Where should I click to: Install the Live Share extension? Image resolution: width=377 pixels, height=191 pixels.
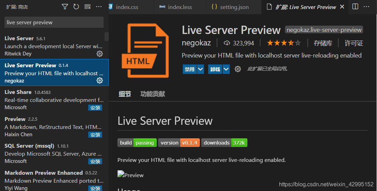pyautogui.click(x=95, y=108)
